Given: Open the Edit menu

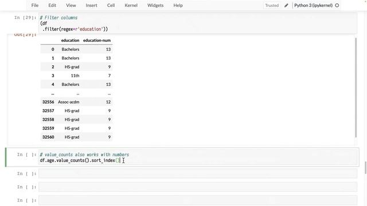Looking at the screenshot, I should coord(52,5).
